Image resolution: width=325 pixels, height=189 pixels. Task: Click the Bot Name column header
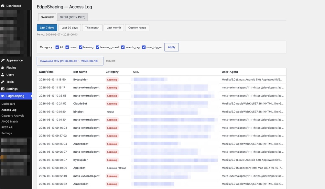80,72
